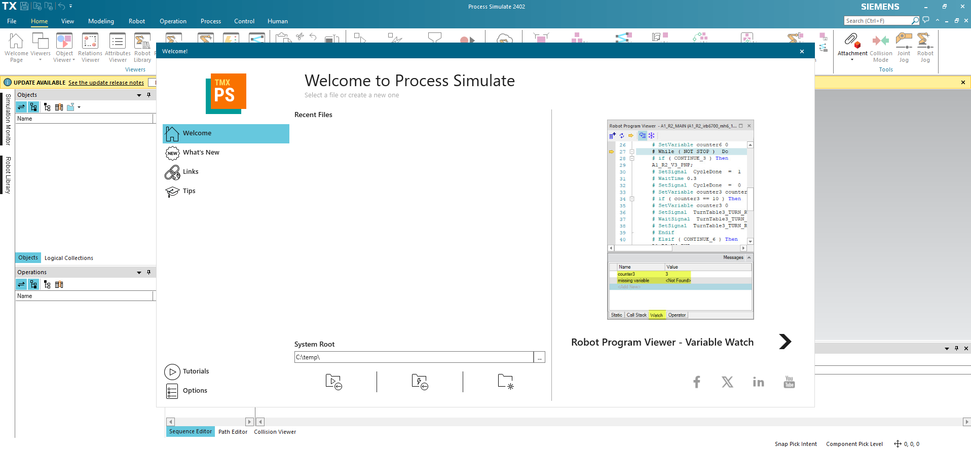Toggle sync arrows button in Objects toolbar
This screenshot has height=450, width=971.
point(21,107)
